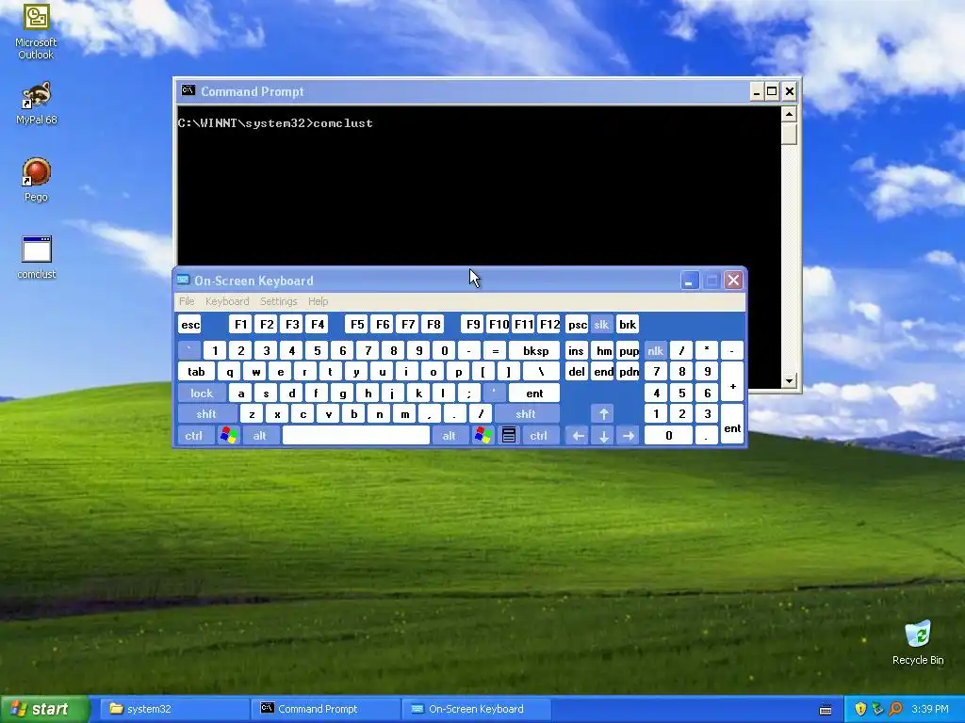Click the del key

click(577, 371)
